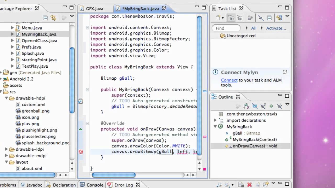The height and width of the screenshot is (188, 335).
Task: Toggle Hide Fields icon in Outline toolbar
Action: point(255,106)
